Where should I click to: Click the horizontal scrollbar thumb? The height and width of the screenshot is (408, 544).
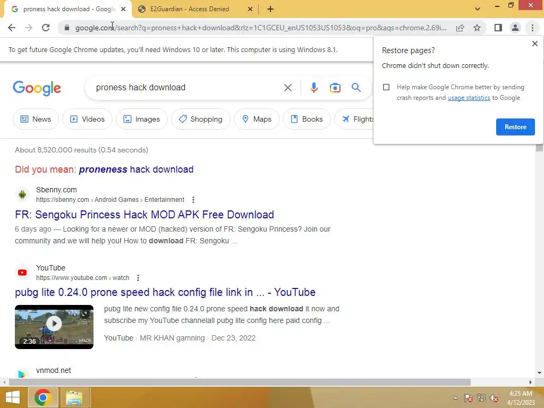point(240,382)
